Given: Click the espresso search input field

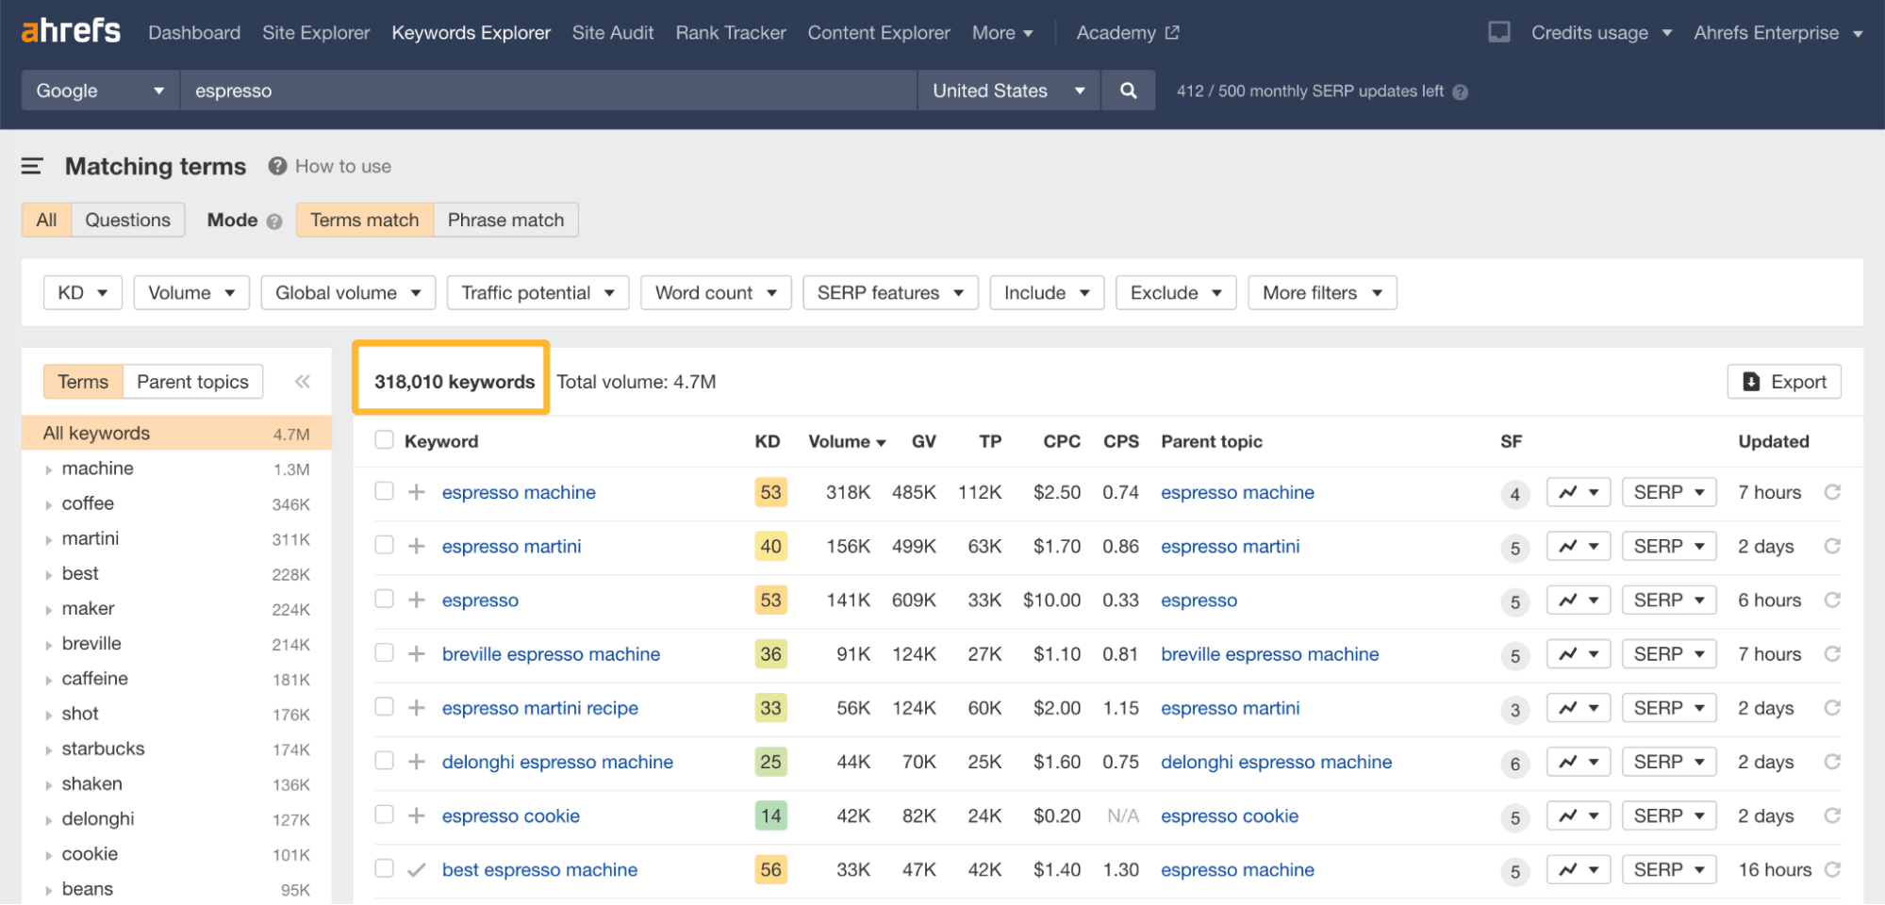Looking at the screenshot, I should point(547,90).
